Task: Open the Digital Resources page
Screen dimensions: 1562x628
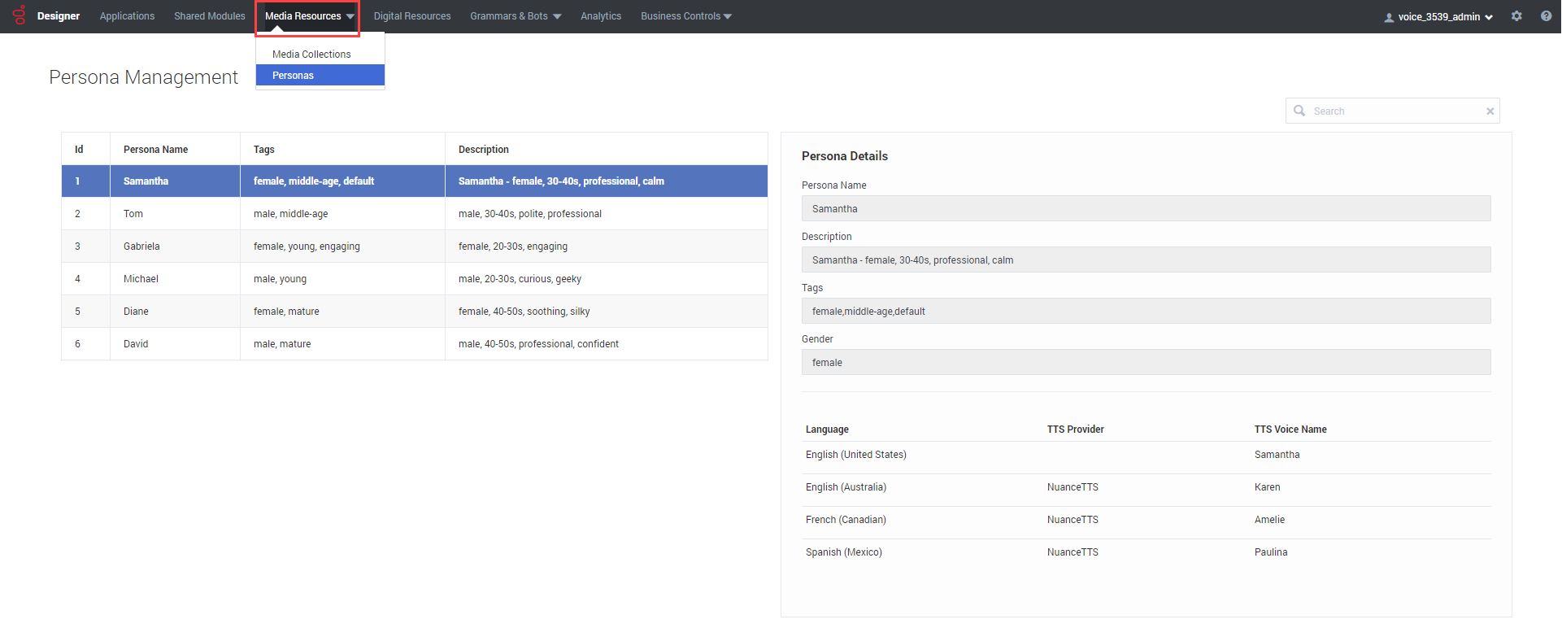Action: coord(411,16)
